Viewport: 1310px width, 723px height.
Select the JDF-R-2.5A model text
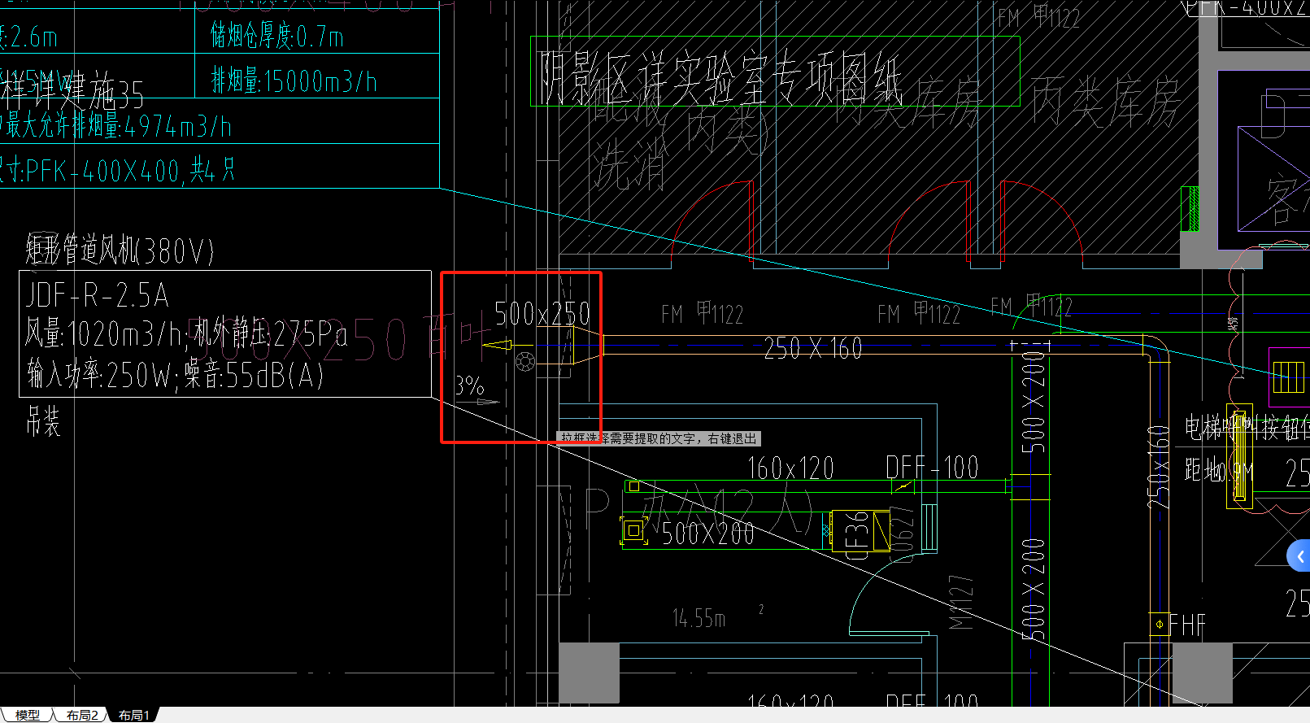coord(97,295)
